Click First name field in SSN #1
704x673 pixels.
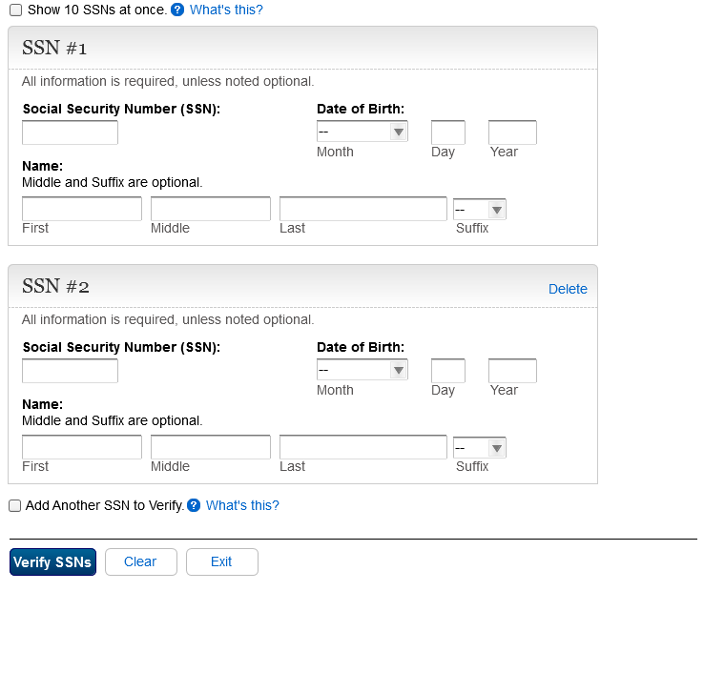click(x=82, y=209)
